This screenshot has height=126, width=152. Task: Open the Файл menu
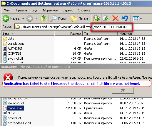7,10
